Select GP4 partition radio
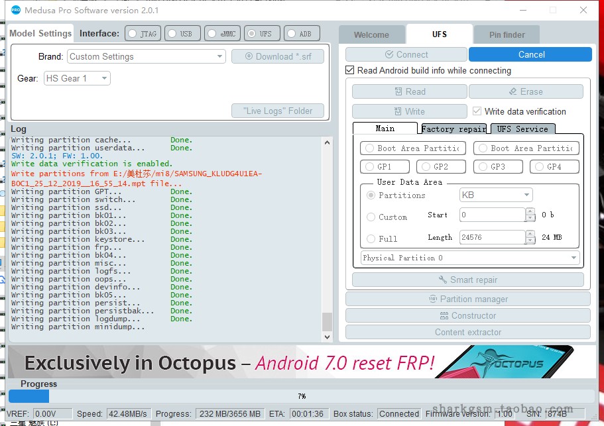Screen dimensions: 604x426 coord(554,167)
